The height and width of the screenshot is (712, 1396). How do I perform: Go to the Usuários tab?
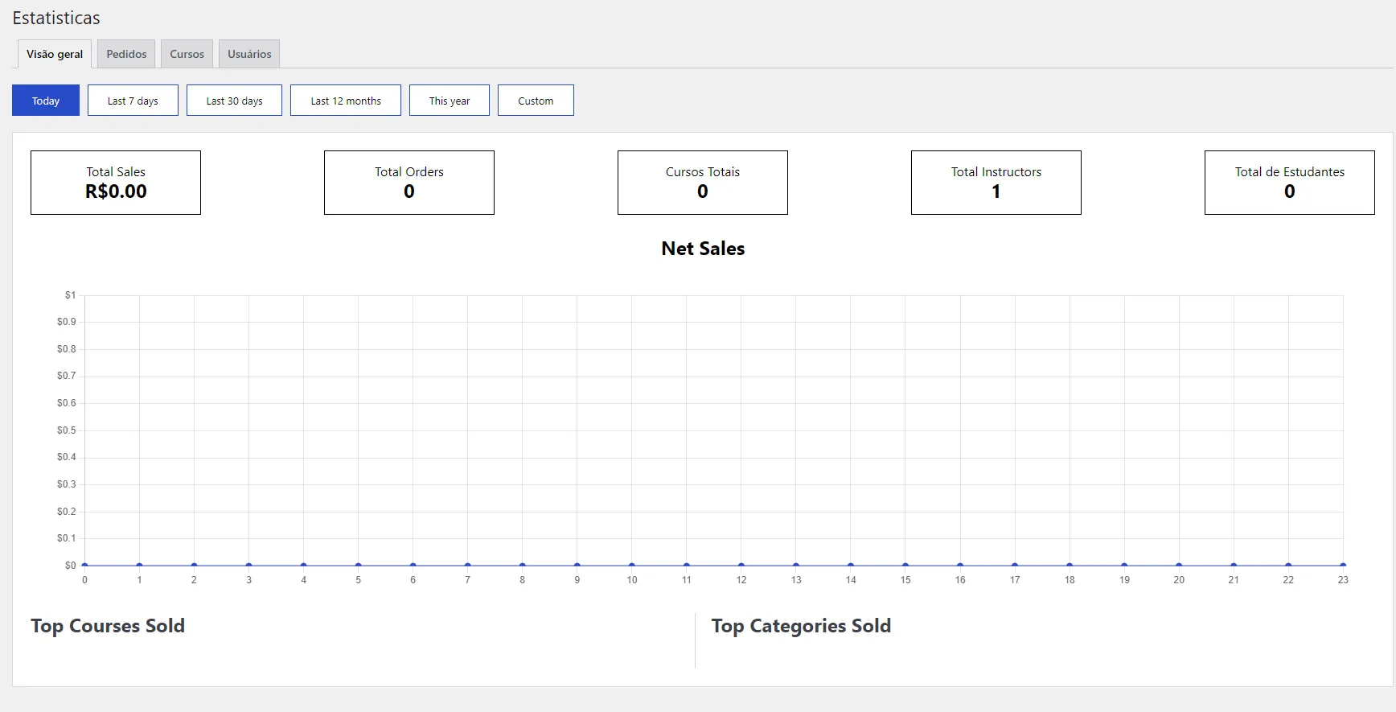[249, 54]
